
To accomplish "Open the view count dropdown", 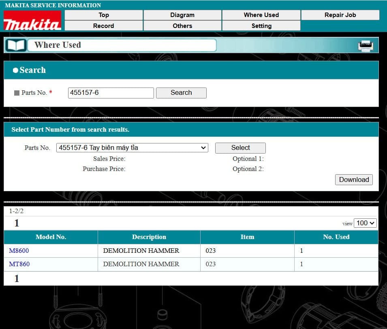I will (365, 223).
